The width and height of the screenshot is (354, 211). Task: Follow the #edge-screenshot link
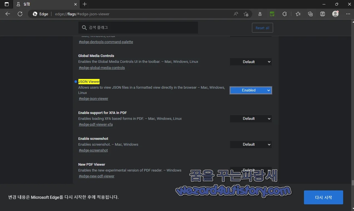93,150
